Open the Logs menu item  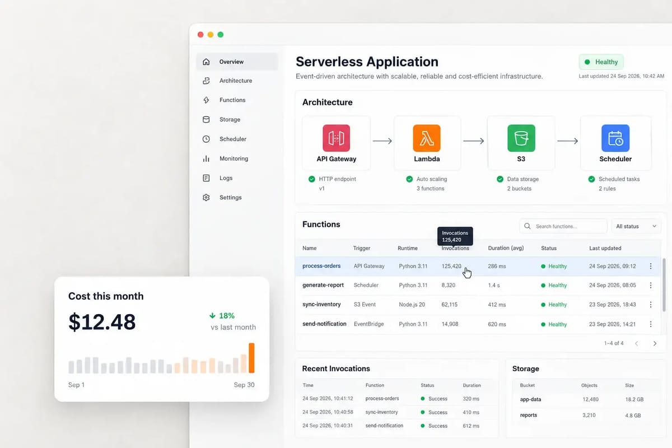pos(237,178)
